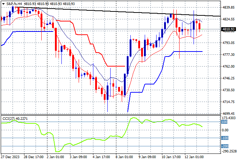237x161 pixels.
Task: Select the black descending trendline
Action: [108, 11]
